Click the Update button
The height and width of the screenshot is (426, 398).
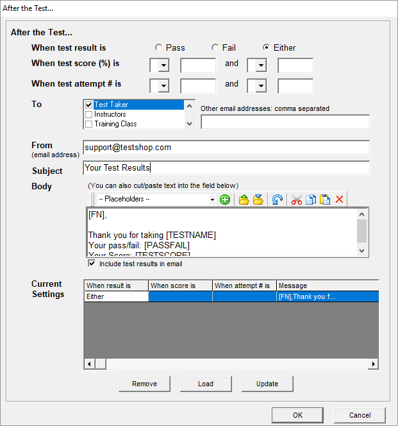click(x=267, y=384)
